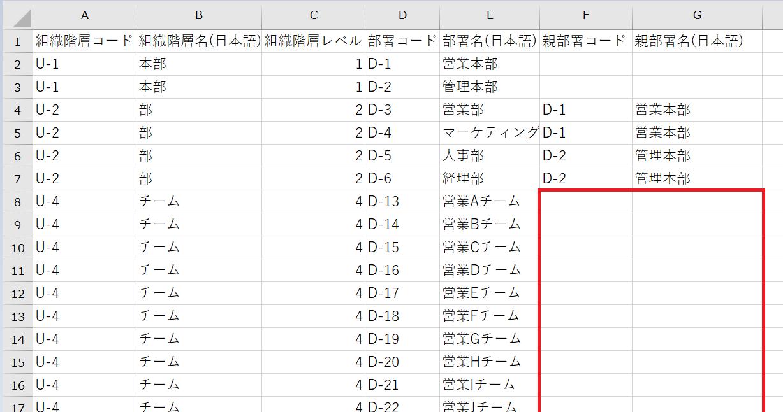783x412 pixels.
Task: Select row 12 header
Action: [17, 294]
